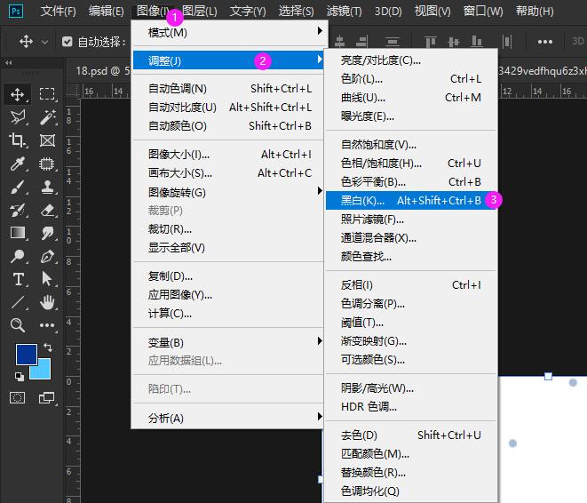The image size is (587, 503).
Task: Click the Ps application logo
Action: [x=16, y=11]
